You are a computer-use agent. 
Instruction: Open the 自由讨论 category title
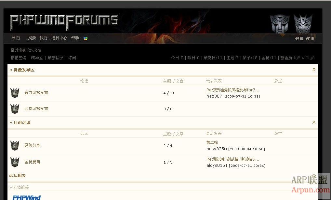(22, 123)
